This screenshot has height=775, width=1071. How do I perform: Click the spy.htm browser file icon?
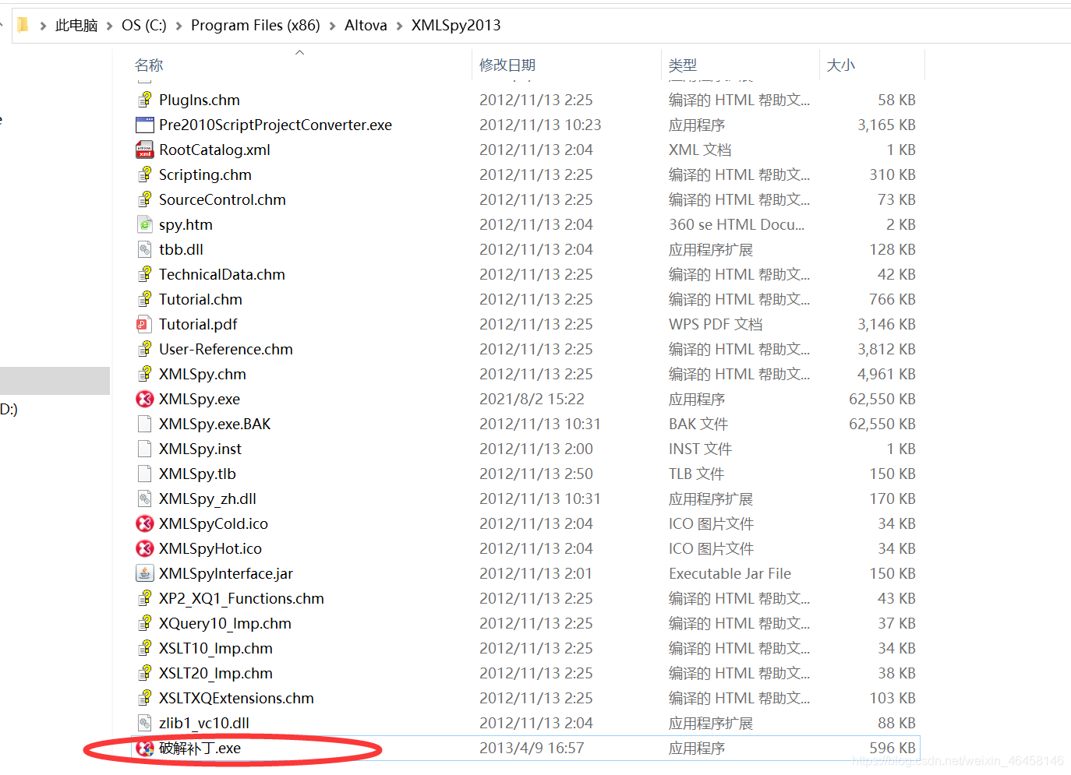pyautogui.click(x=145, y=224)
